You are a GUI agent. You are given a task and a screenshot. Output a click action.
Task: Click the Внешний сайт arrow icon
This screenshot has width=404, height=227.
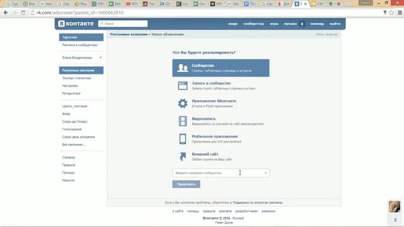click(182, 156)
